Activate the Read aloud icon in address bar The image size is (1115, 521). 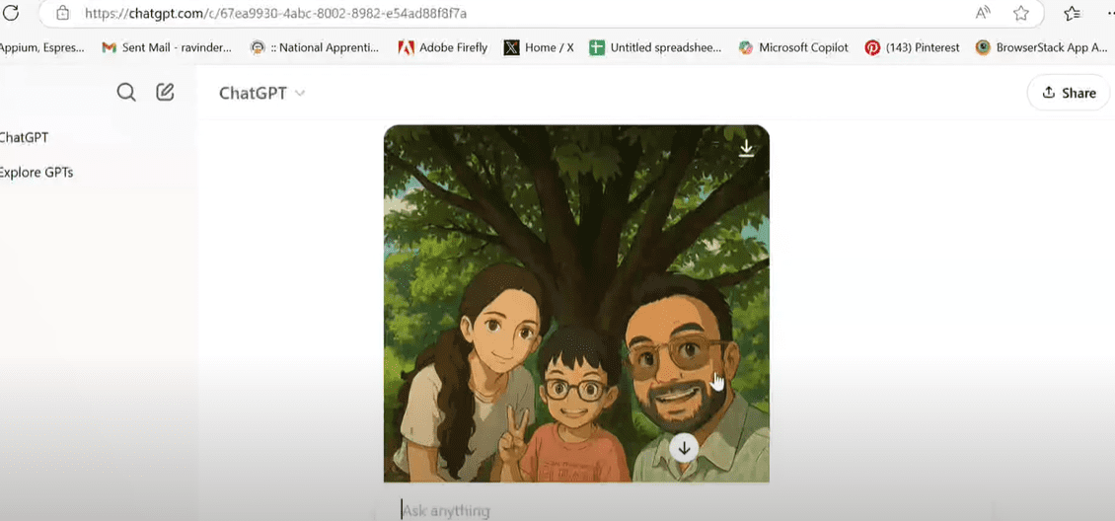pos(983,13)
